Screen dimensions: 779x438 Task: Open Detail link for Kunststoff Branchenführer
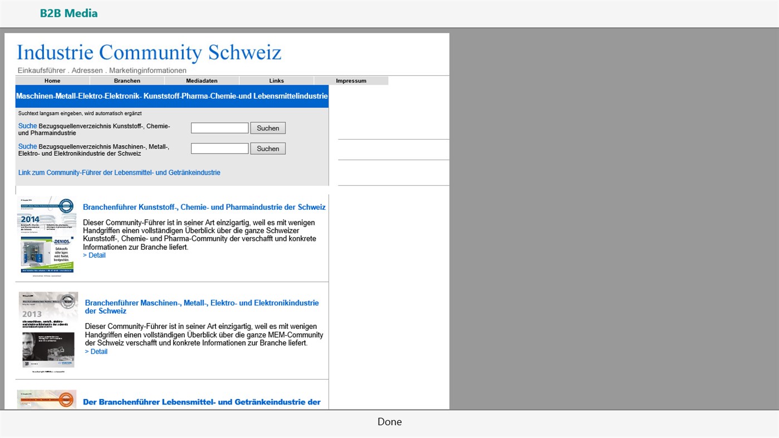(94, 255)
